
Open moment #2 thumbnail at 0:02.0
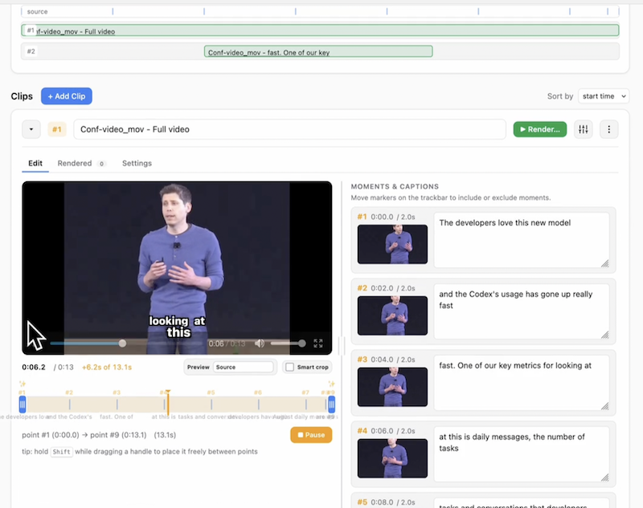point(392,315)
